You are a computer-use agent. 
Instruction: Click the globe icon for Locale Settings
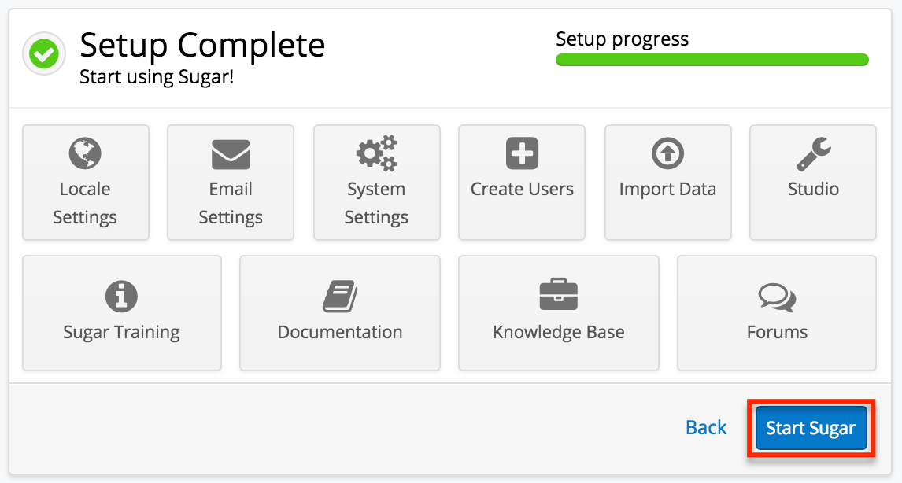85,153
